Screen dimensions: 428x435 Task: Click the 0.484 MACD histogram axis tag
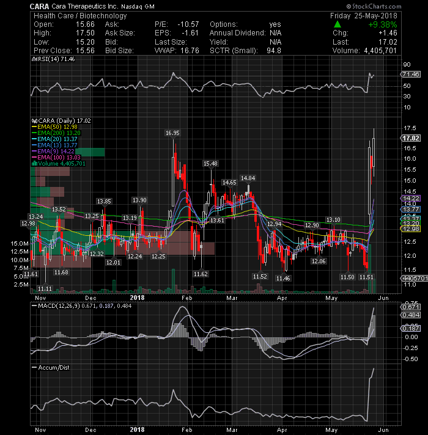411,315
